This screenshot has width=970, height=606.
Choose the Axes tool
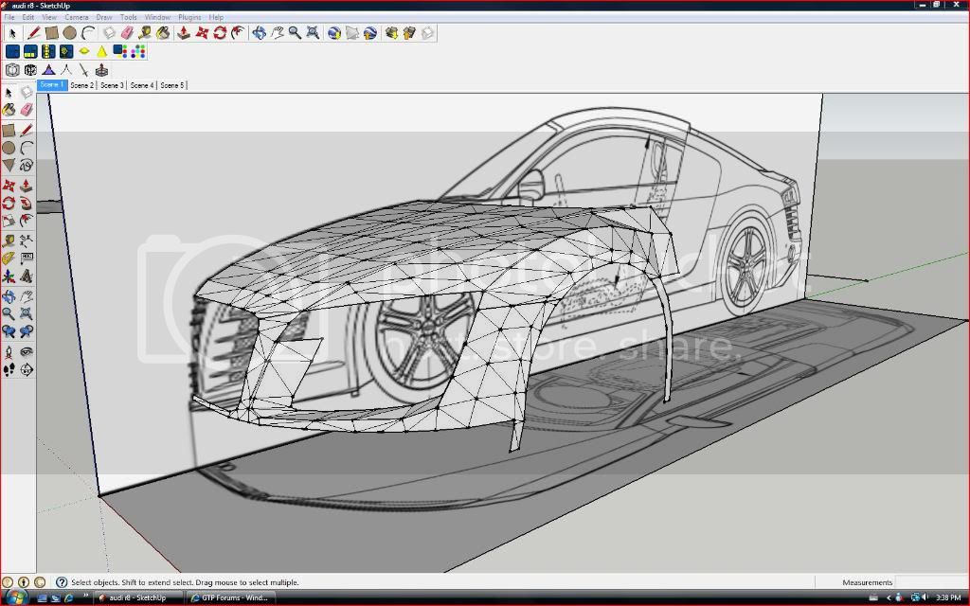tap(9, 276)
